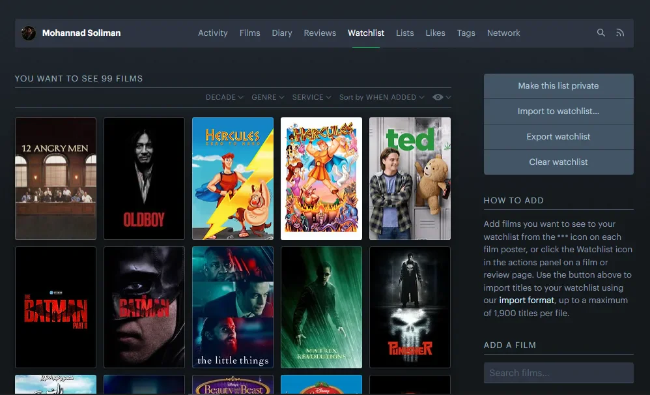Click the ADD A FILM heading
The height and width of the screenshot is (395, 650).
tap(510, 345)
